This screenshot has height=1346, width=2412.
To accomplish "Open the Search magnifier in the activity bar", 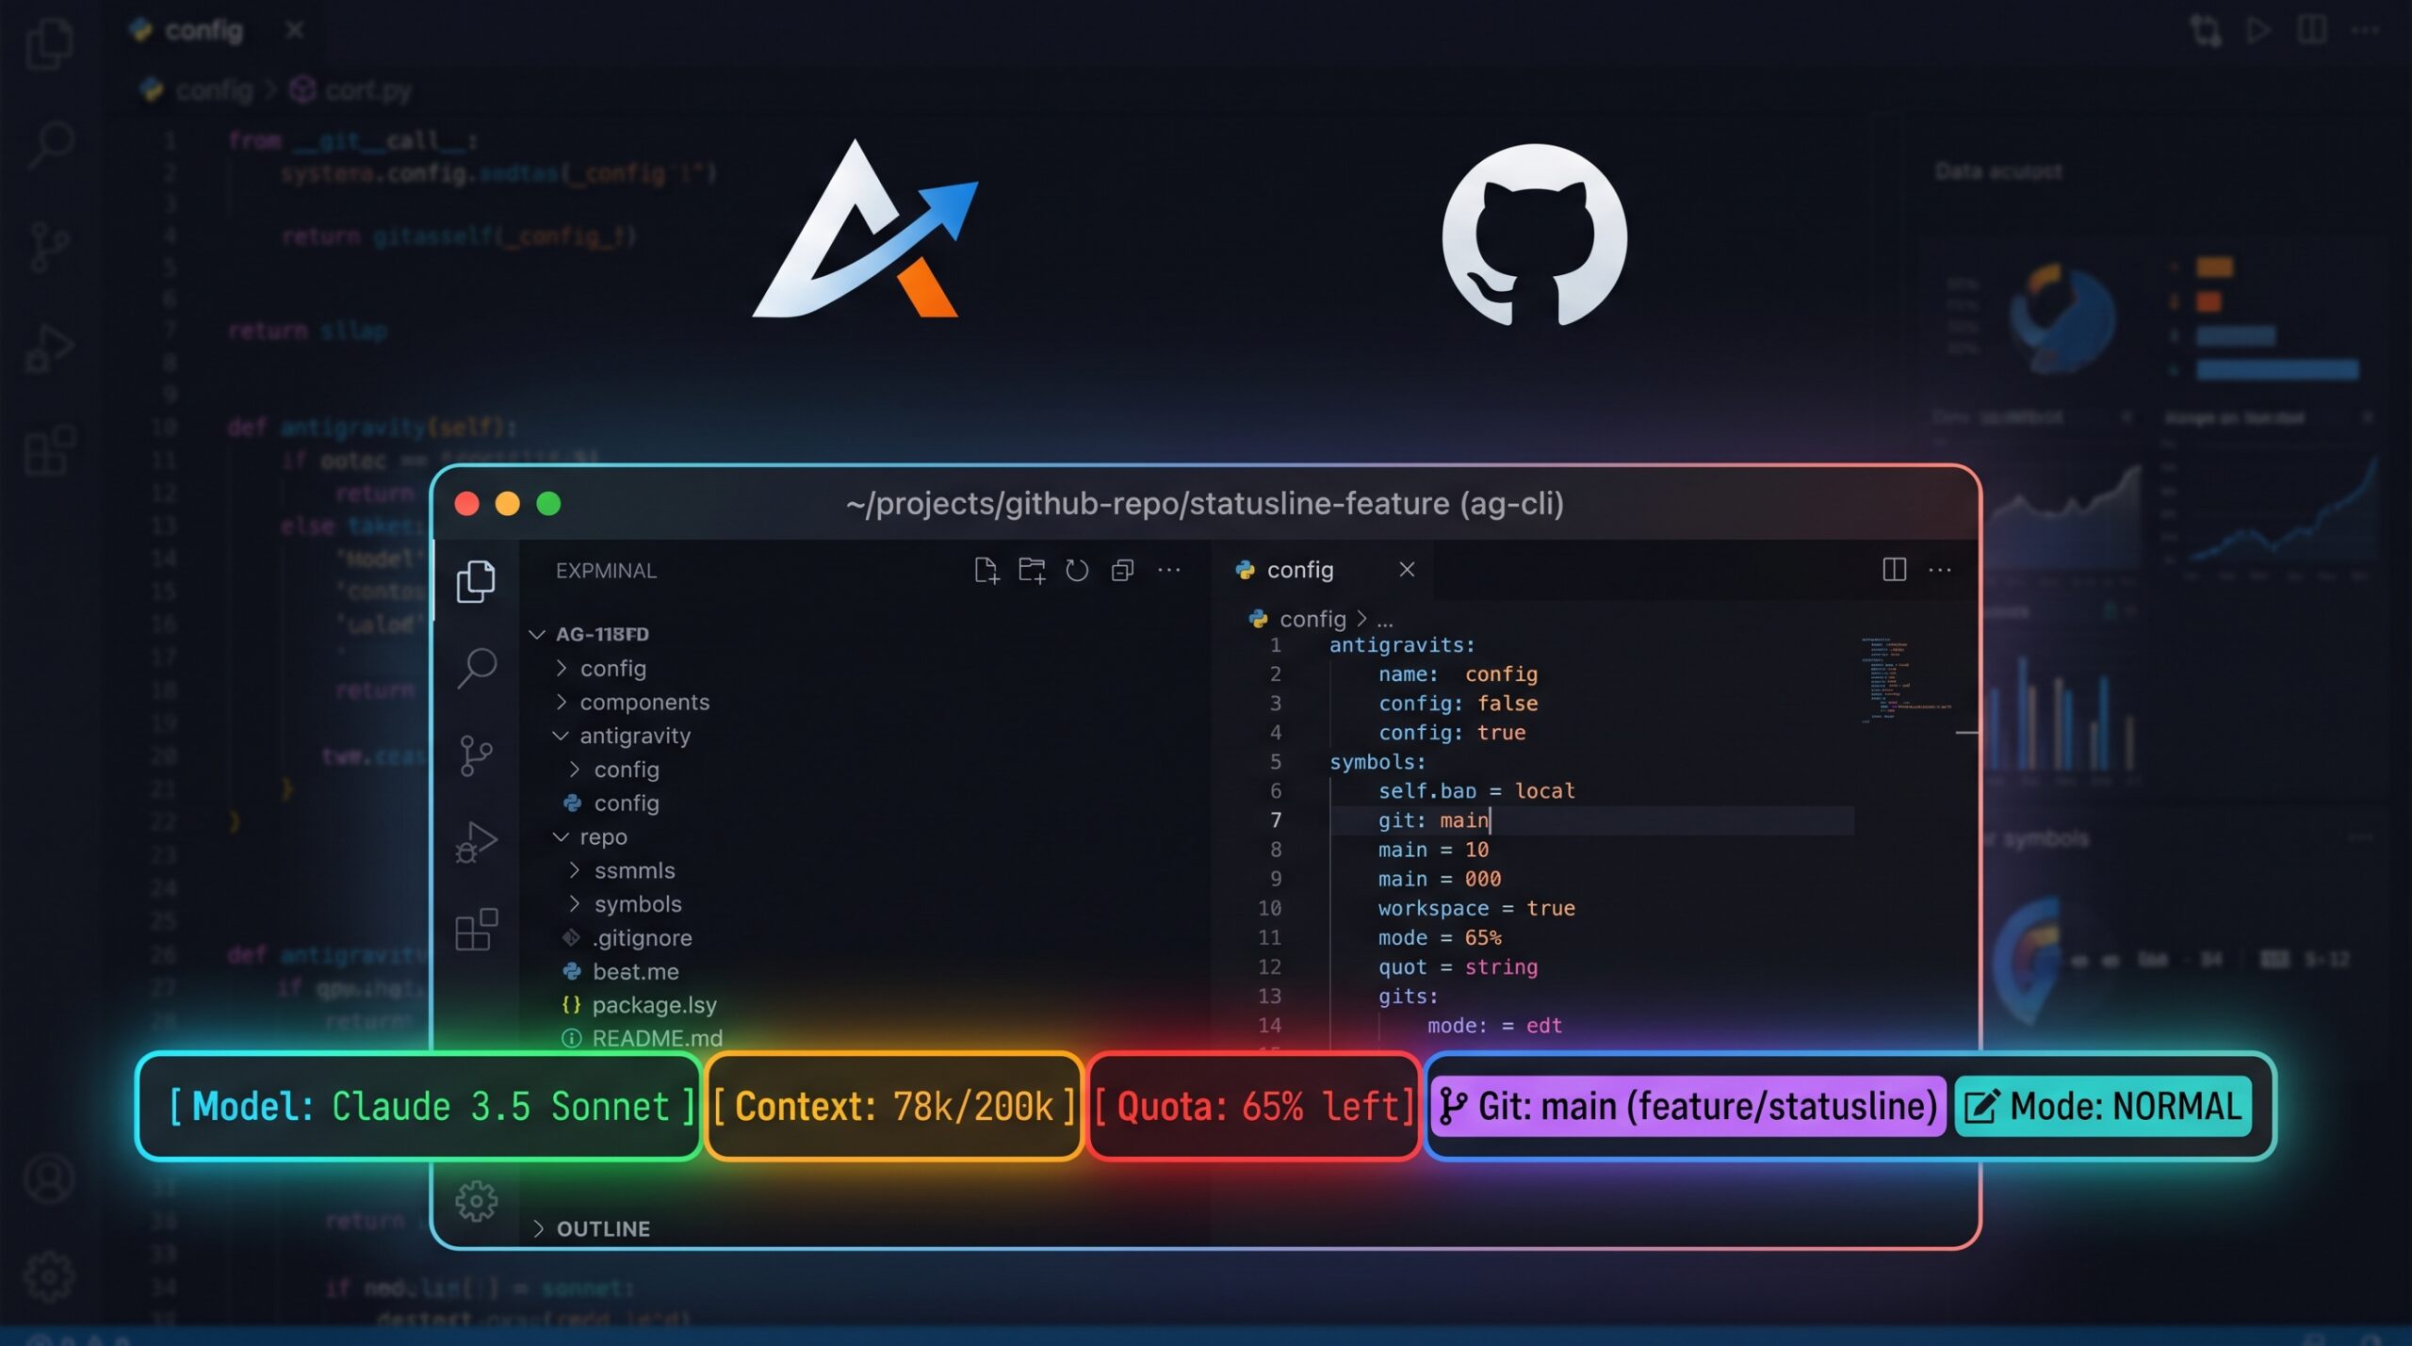I will pyautogui.click(x=477, y=668).
